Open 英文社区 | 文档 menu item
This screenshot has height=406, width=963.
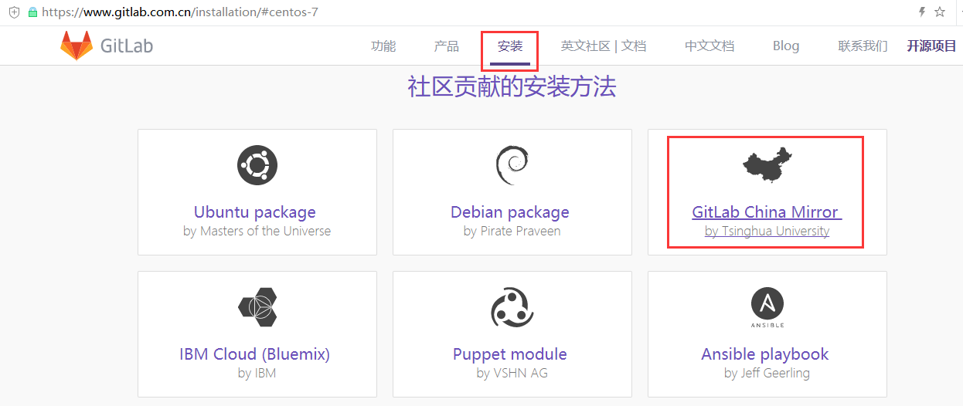604,46
